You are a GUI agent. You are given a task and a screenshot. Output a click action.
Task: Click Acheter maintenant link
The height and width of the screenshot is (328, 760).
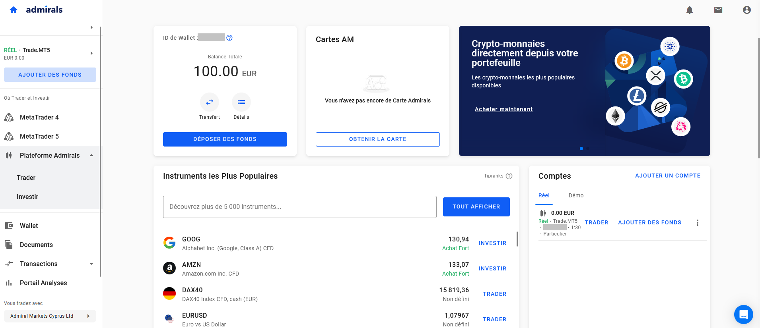[x=503, y=109]
